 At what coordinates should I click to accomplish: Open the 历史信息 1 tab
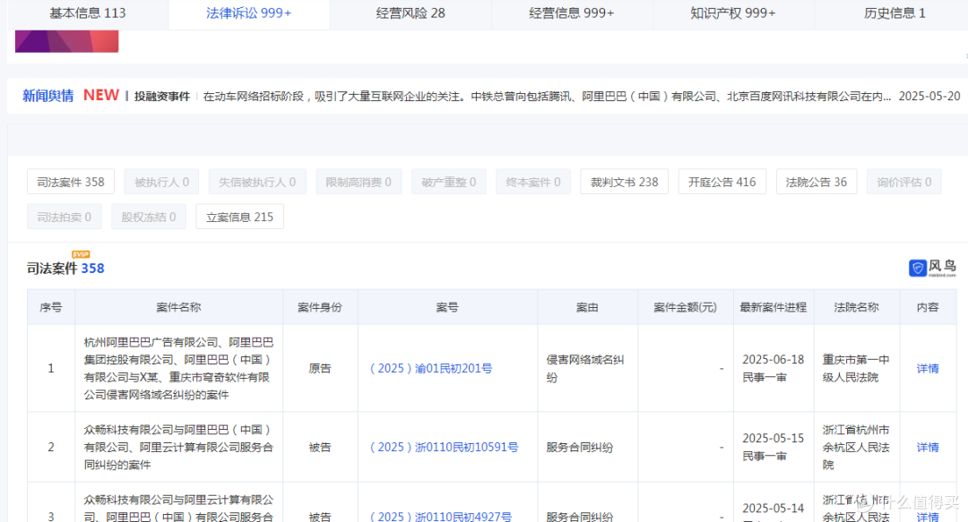click(895, 13)
